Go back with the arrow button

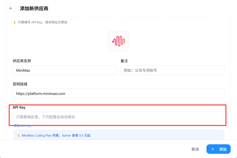[x=11, y=8]
